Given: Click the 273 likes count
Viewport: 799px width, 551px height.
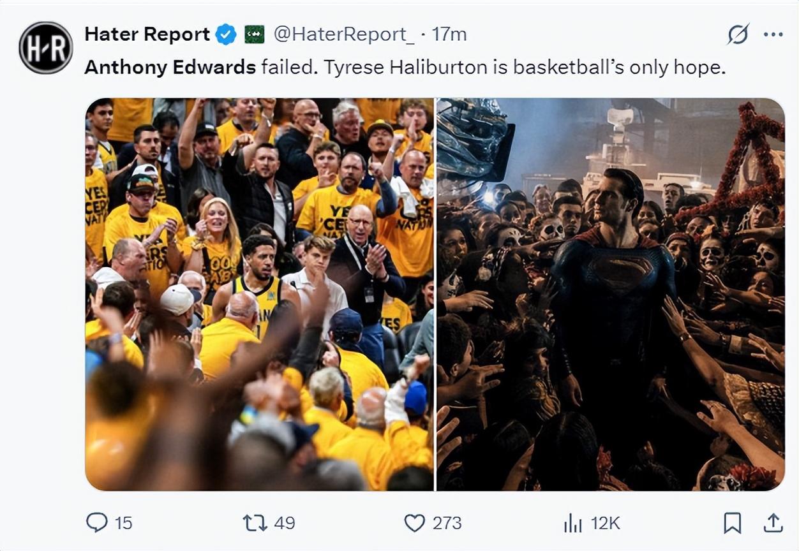Looking at the screenshot, I should point(447,523).
